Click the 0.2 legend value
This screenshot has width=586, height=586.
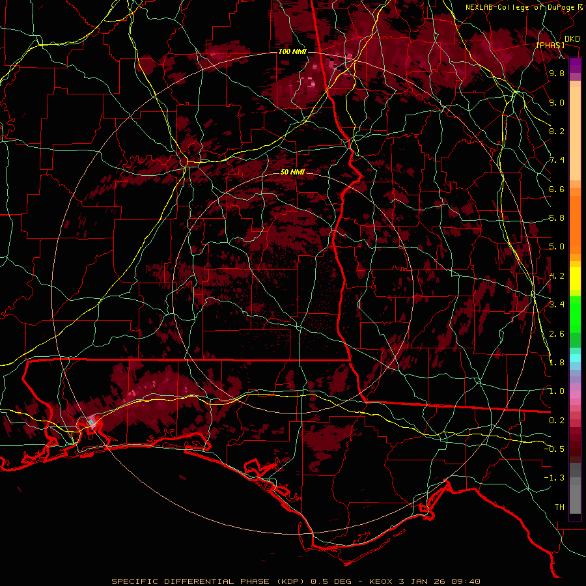click(x=557, y=421)
